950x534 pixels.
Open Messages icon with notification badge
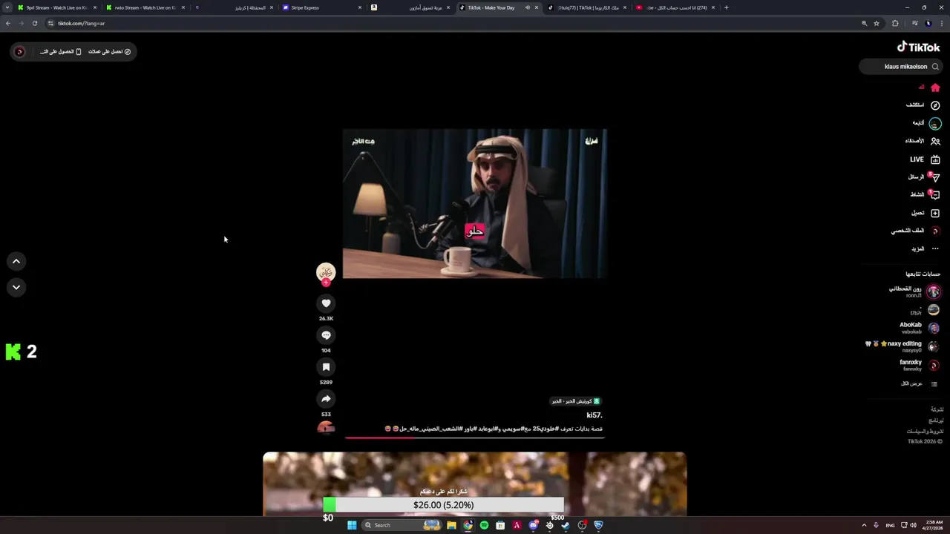pyautogui.click(x=935, y=177)
